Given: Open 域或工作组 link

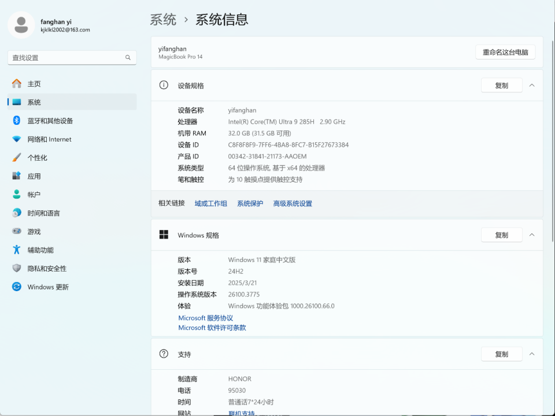Looking at the screenshot, I should click(210, 203).
